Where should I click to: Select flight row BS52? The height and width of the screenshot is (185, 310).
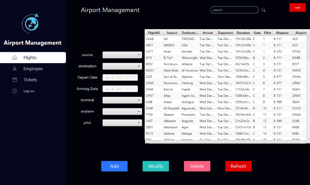point(226,64)
